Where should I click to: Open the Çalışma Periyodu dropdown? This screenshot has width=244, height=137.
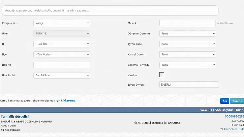[x=187, y=65]
